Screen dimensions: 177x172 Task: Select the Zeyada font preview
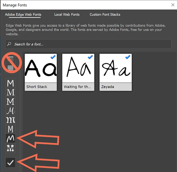pyautogui.click(x=115, y=68)
